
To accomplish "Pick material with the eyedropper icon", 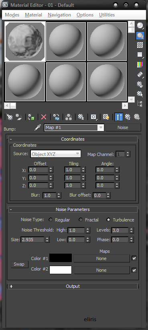I will [x=38, y=127].
